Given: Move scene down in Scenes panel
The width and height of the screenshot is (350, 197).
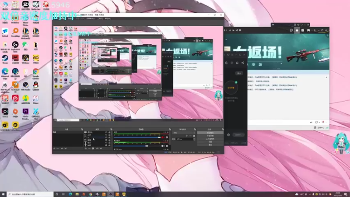Looking at the screenshot, I should (65, 148).
